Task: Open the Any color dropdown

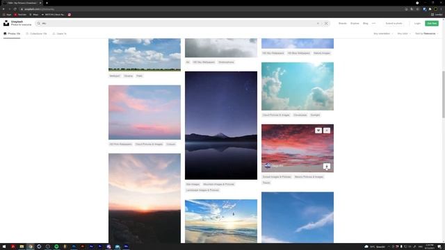Action: tap(404, 34)
